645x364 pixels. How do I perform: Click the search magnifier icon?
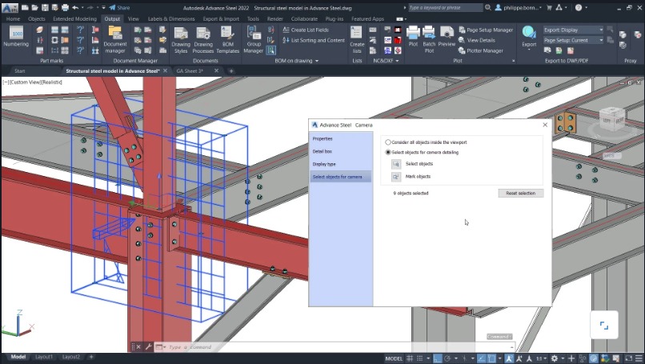coord(488,7)
